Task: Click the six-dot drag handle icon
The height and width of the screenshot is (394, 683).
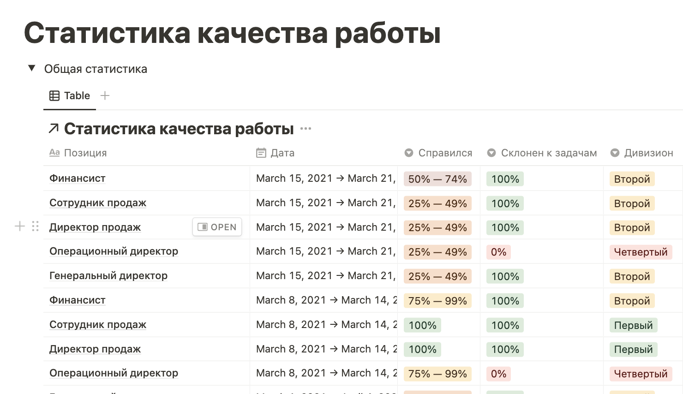Action: point(35,226)
